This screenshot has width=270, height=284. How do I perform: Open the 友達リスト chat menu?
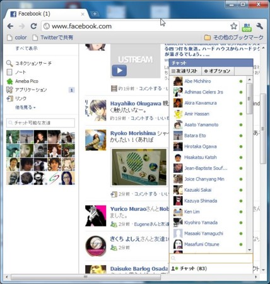point(185,71)
